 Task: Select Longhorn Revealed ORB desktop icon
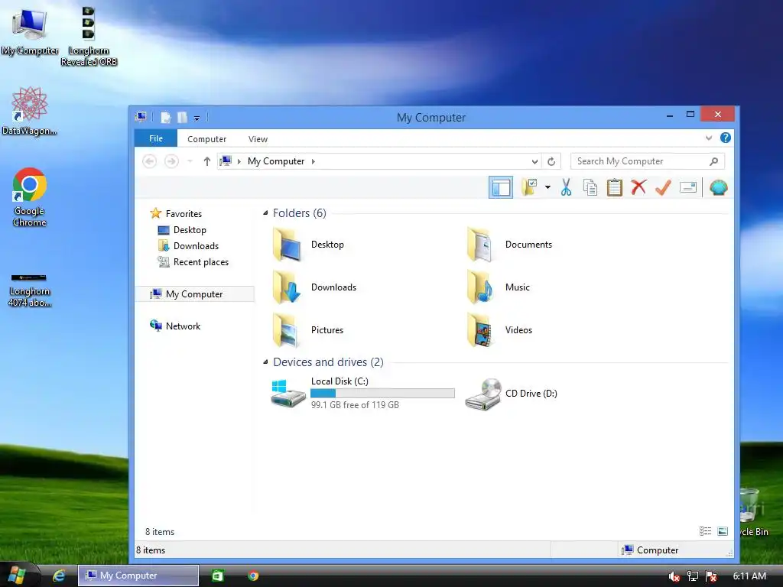tap(89, 37)
